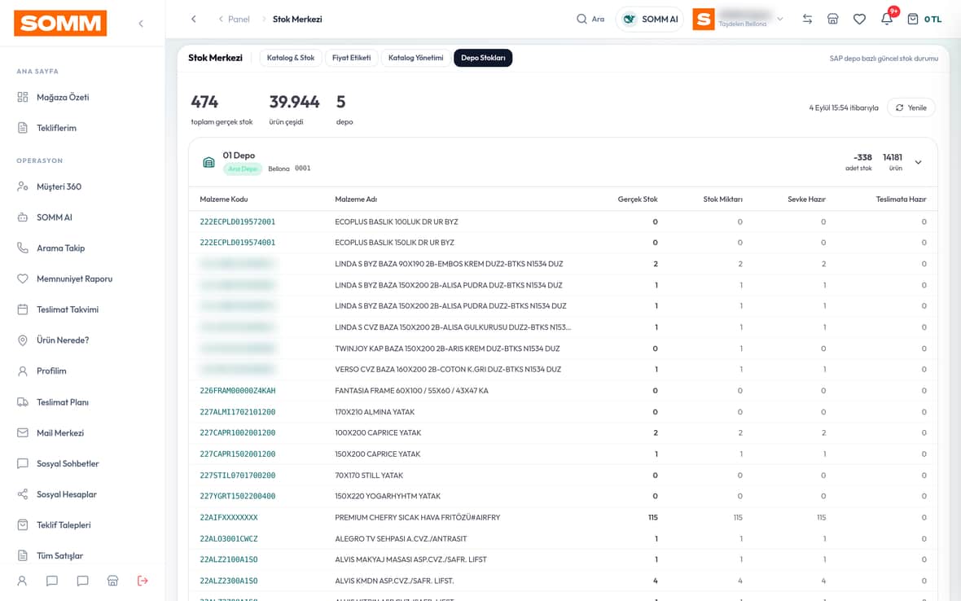Screen dimensions: 961x601
Task: Select the Depo Stokları tab
Action: coord(483,58)
